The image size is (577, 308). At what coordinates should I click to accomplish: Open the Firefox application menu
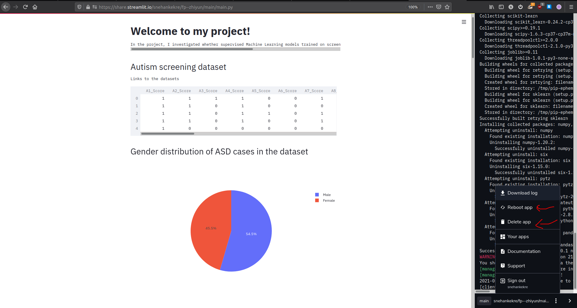point(571,7)
